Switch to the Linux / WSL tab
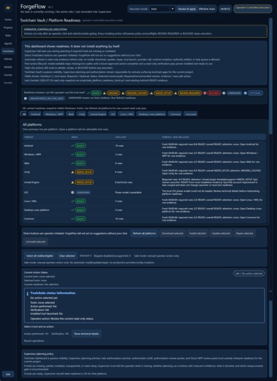The height and width of the screenshot is (381, 277). click(x=127, y=114)
